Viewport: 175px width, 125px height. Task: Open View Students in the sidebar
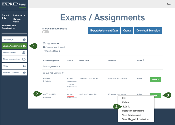click(x=14, y=53)
